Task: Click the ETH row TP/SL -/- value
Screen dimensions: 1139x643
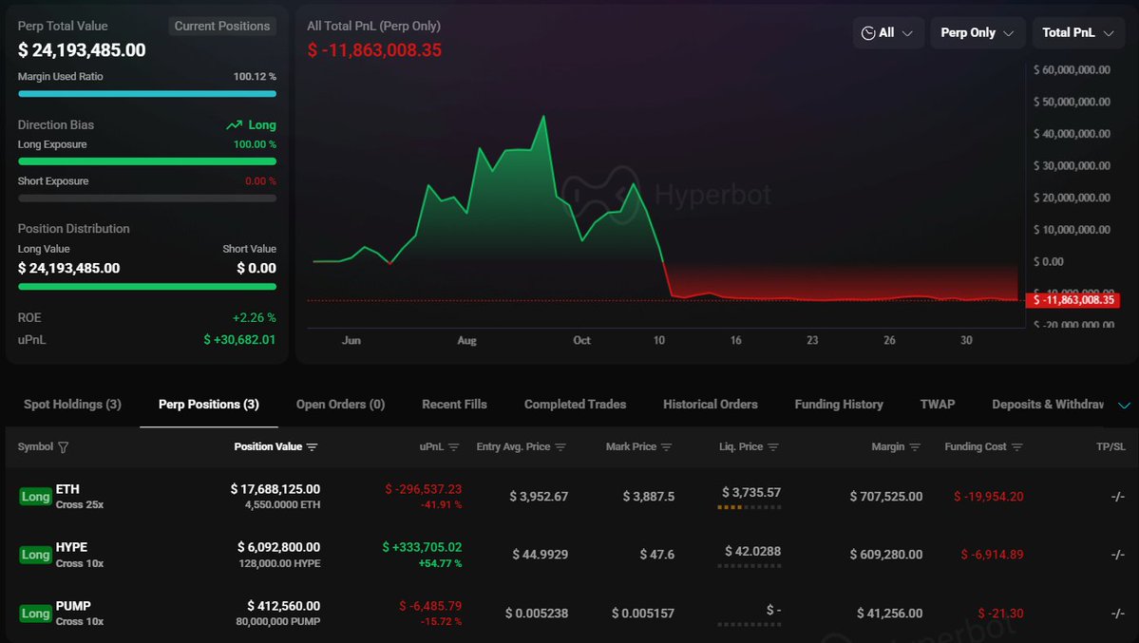Action: [1118, 496]
